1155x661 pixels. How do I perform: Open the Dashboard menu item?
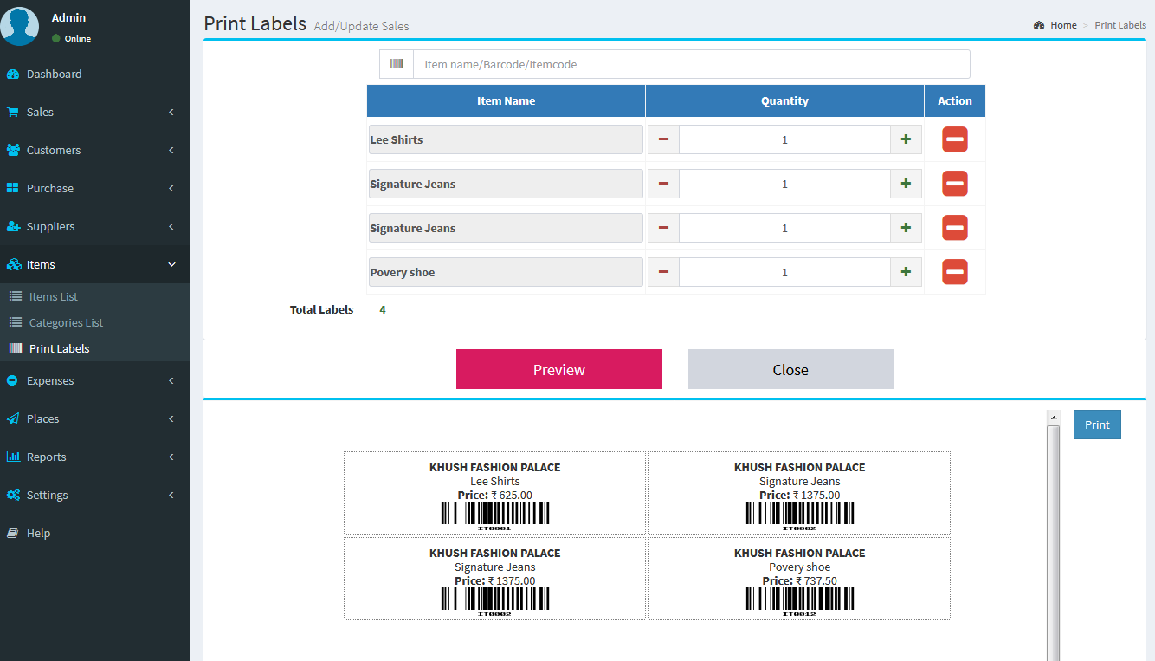coord(95,75)
